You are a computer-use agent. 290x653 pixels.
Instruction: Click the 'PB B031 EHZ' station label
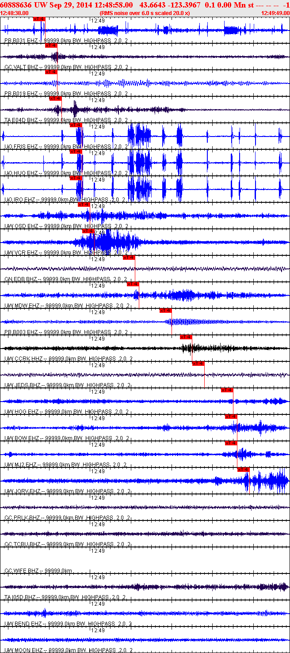[21, 41]
